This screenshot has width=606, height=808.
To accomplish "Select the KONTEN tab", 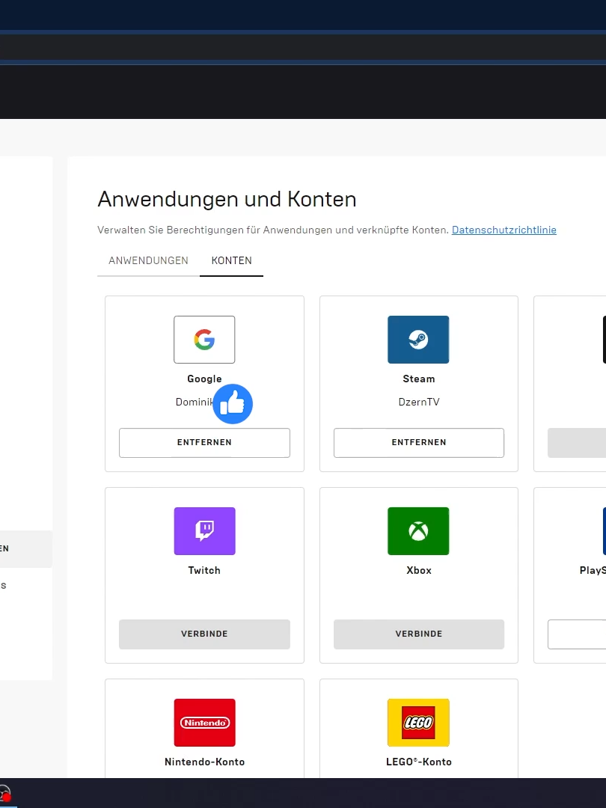I will (231, 261).
